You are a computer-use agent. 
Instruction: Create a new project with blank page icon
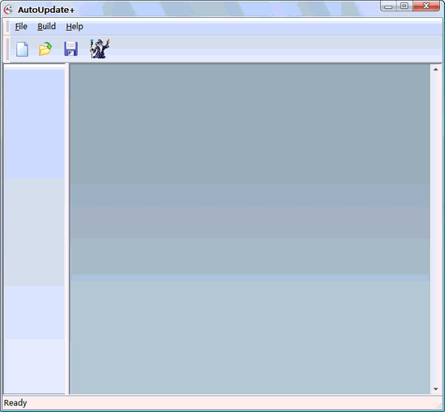tap(22, 49)
